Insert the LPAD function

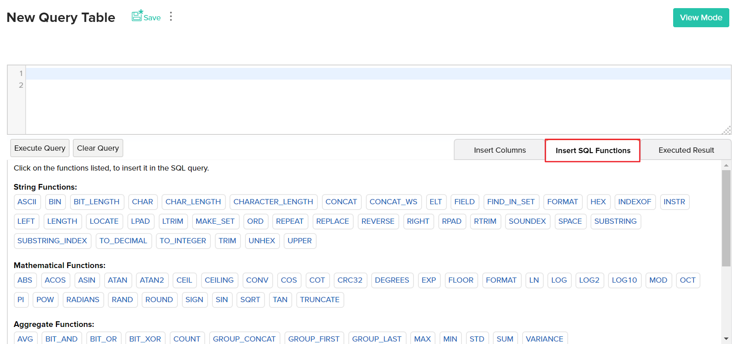point(140,221)
